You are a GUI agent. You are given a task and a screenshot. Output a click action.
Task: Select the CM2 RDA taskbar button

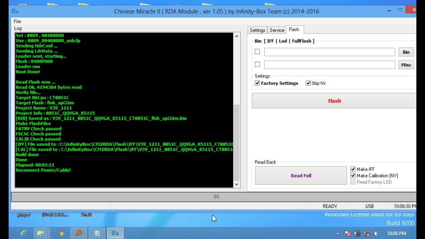tap(115, 233)
